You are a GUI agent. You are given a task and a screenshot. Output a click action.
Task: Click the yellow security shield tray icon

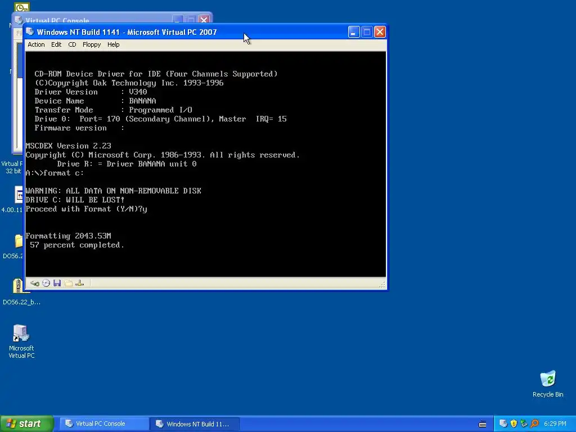tap(514, 424)
